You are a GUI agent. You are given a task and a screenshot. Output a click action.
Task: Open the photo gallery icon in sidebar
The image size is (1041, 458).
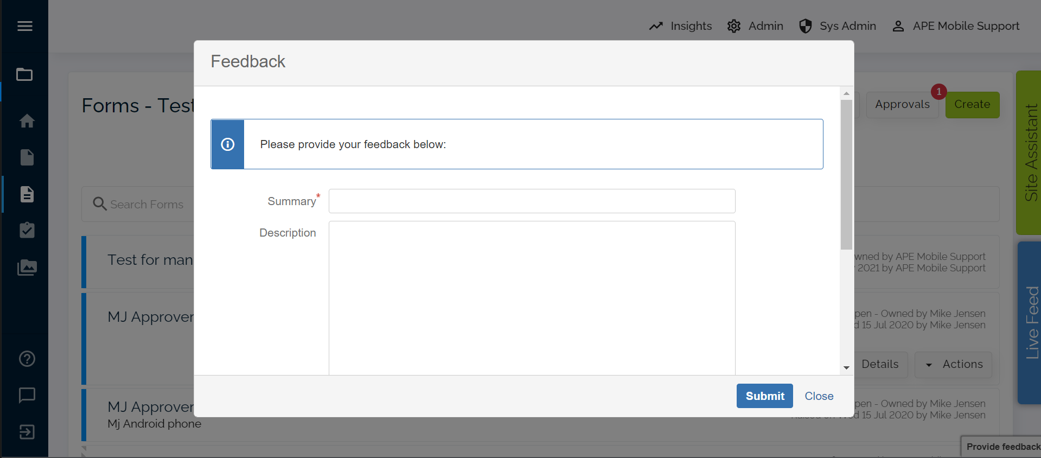coord(27,267)
